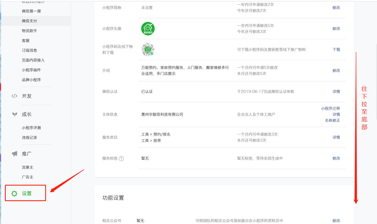Click the green 家政预约 avatar image
This screenshot has width=377, height=224.
point(148,29)
